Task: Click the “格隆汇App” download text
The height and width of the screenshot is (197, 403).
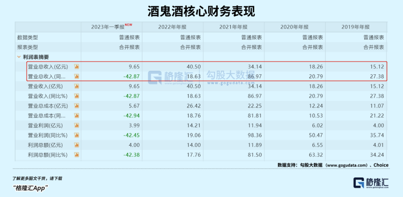Action: tap(31, 188)
